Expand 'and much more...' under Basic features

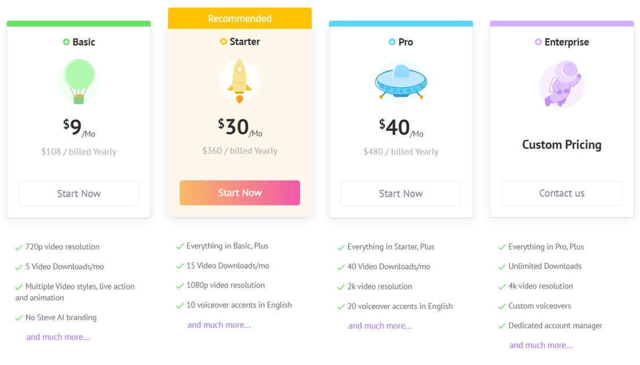point(58,337)
